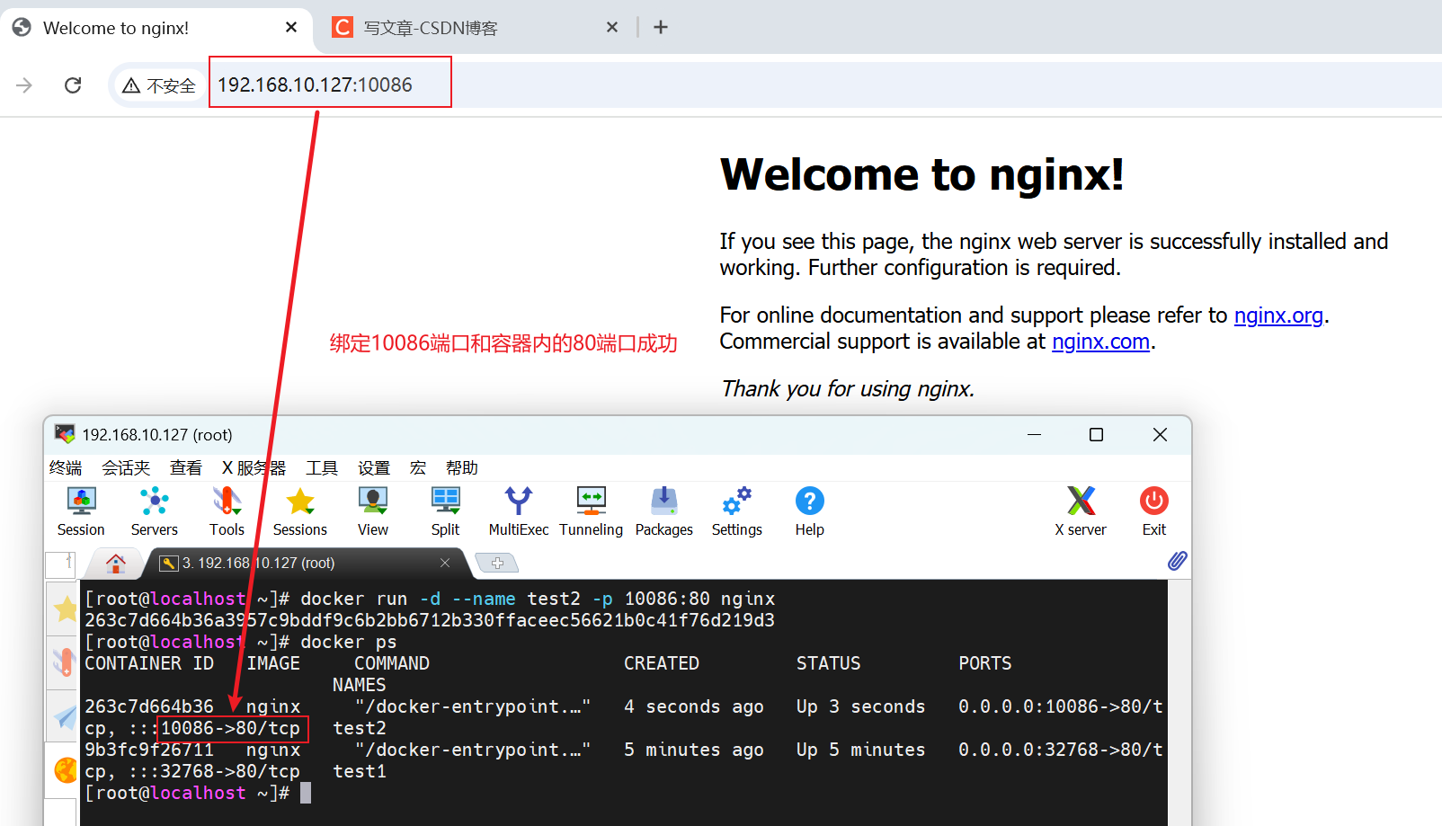Screen dimensions: 1442x826
Task: Open the Tunneling toolbar icon
Action: tap(592, 511)
